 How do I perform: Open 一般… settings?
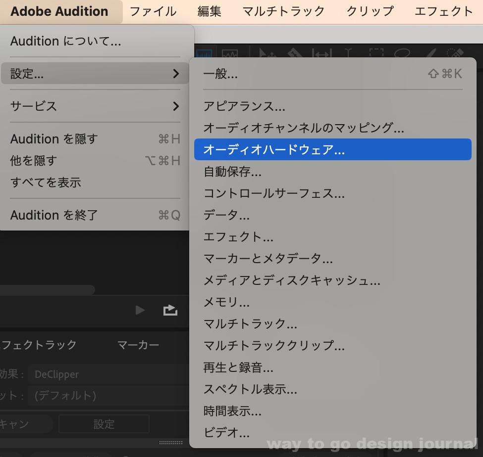click(333, 74)
